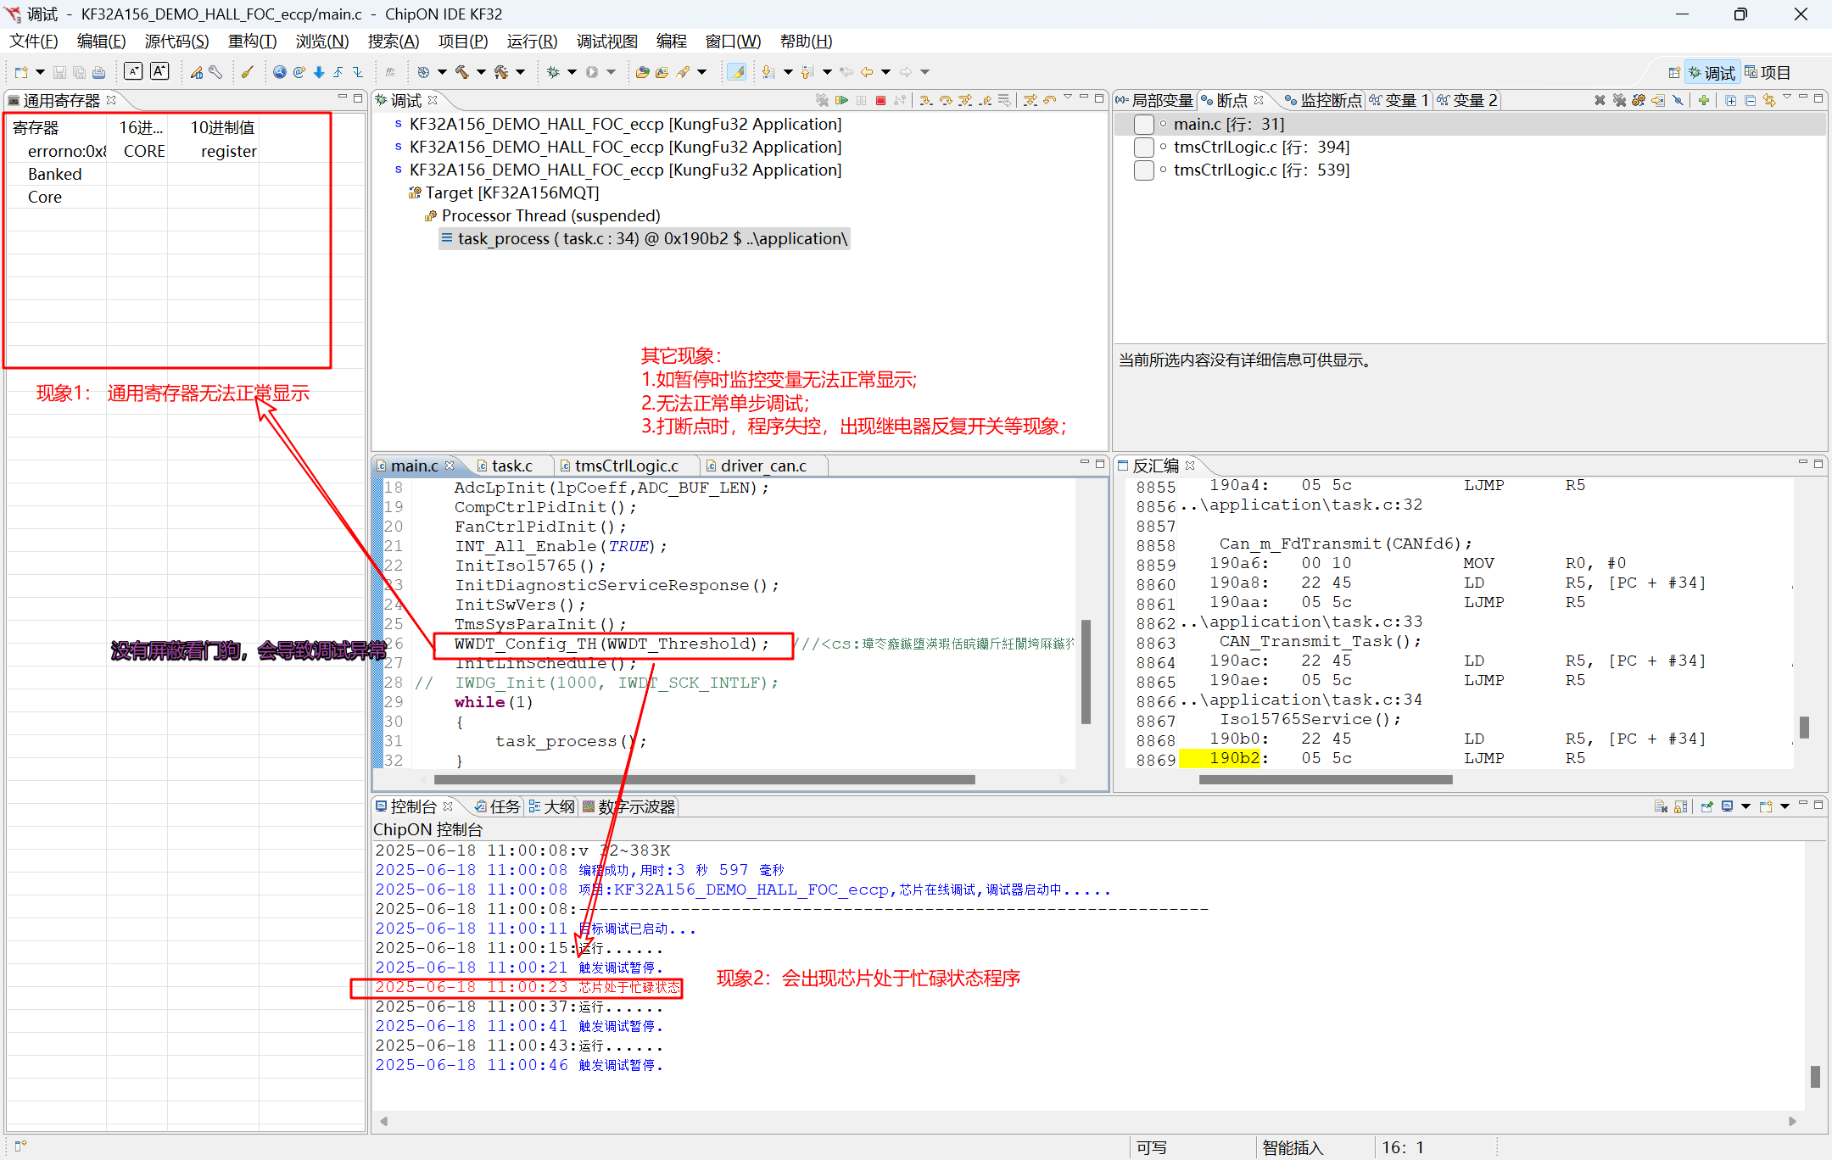Click the Skip All Breakpoints icon
The height and width of the screenshot is (1160, 1832).
click(1678, 100)
